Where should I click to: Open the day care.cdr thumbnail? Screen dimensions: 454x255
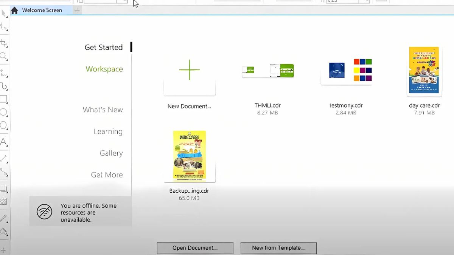pos(424,70)
